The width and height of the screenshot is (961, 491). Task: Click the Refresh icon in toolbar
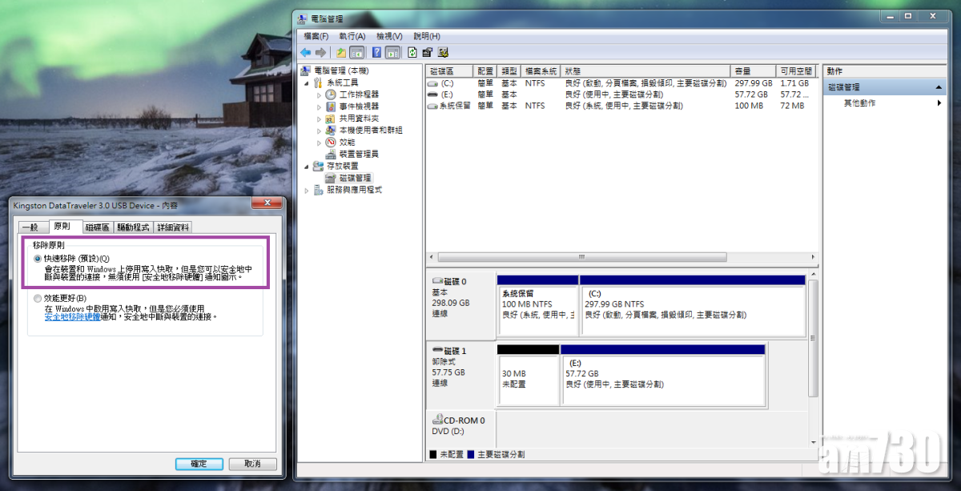click(412, 53)
